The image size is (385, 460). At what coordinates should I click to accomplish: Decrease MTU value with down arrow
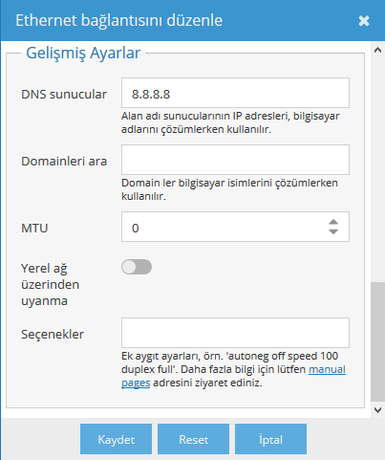click(x=333, y=231)
